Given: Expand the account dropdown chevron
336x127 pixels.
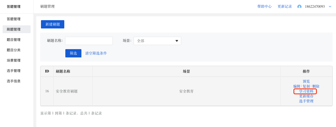Looking at the screenshot, I should [x=330, y=6].
